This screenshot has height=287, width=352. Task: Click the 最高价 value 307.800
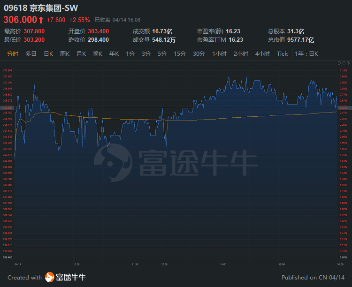[x=34, y=31]
